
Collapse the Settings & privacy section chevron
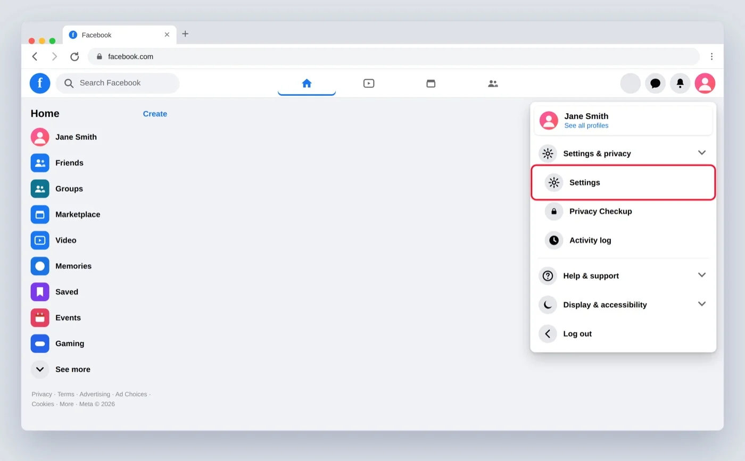(x=702, y=153)
